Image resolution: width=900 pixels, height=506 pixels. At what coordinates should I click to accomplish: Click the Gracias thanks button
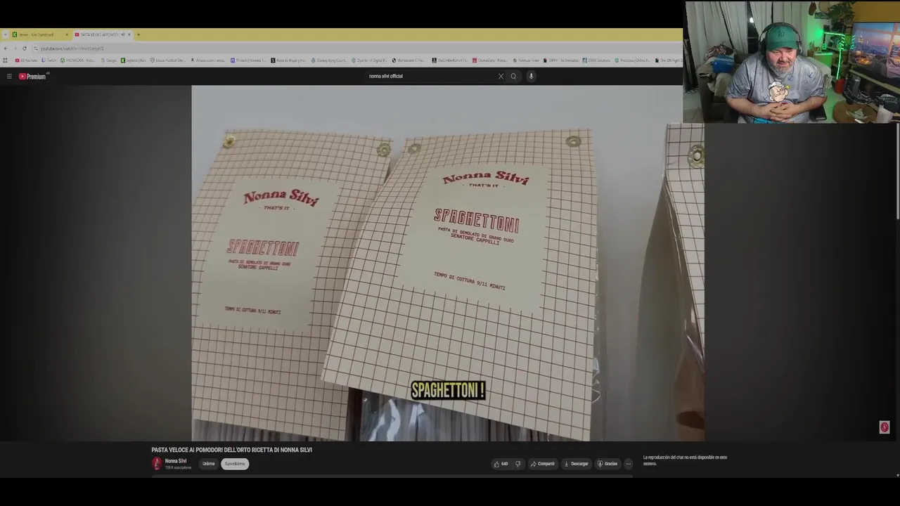pyautogui.click(x=607, y=464)
